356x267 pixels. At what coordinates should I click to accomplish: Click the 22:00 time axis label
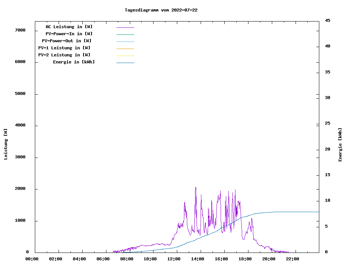click(293, 259)
